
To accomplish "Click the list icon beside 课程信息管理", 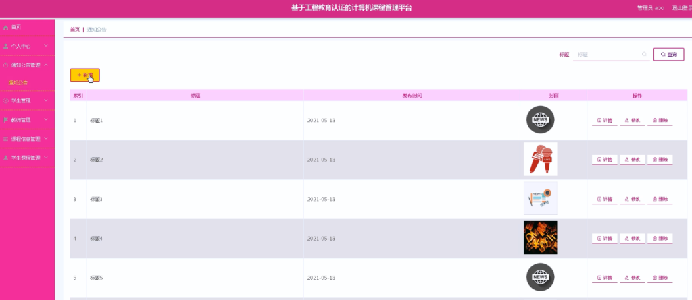I will coord(5,139).
